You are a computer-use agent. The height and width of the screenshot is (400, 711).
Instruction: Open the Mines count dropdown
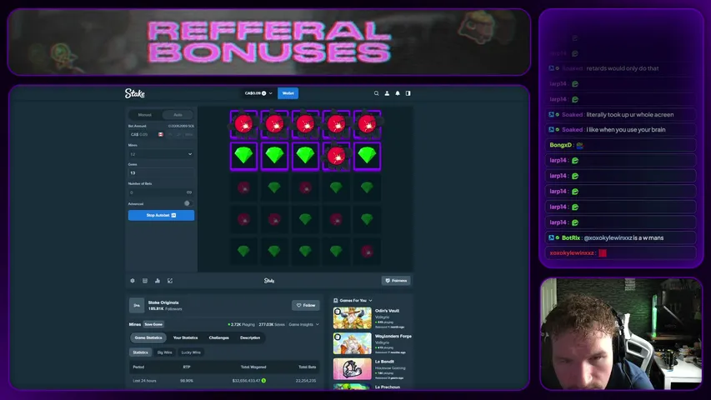(x=161, y=154)
